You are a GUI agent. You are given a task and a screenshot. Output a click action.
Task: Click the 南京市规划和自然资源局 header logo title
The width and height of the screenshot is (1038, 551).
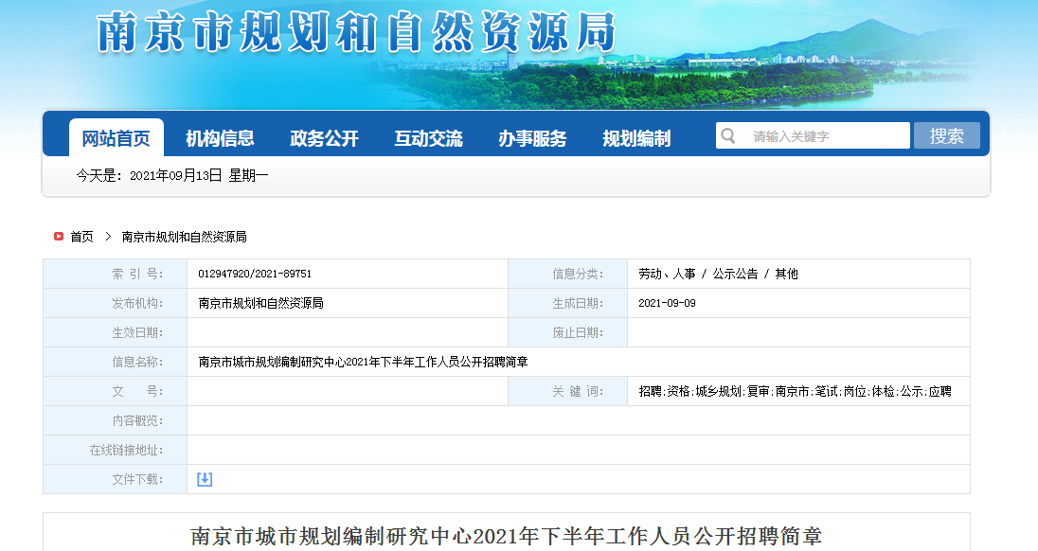coord(356,32)
